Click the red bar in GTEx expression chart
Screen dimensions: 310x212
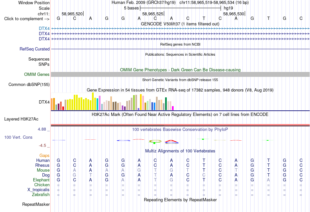tap(63, 108)
